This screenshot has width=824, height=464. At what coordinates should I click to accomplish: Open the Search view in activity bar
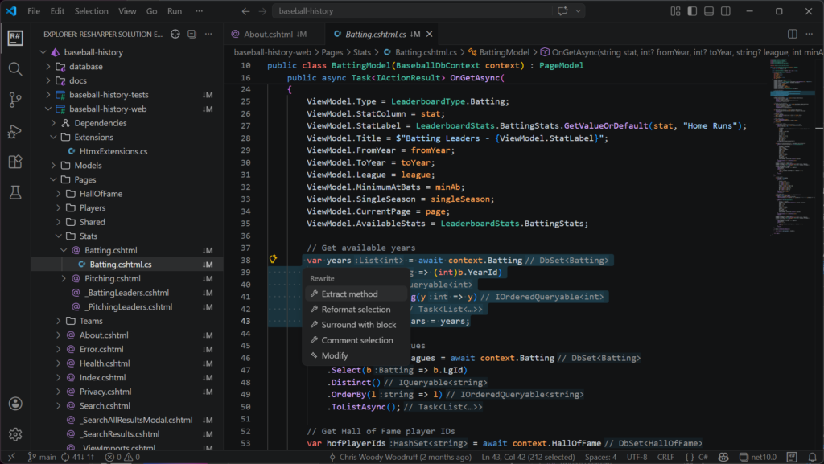coord(14,69)
